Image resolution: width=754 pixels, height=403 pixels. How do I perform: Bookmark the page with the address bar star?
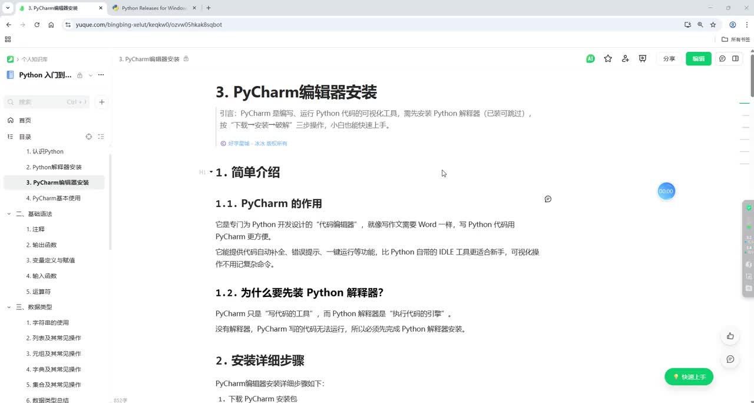coord(713,25)
